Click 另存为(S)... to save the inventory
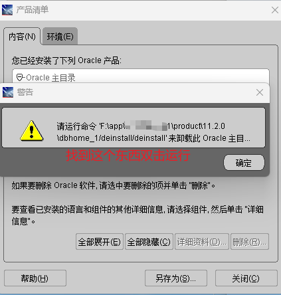Viewport: 281px width, 295px height. (176, 278)
